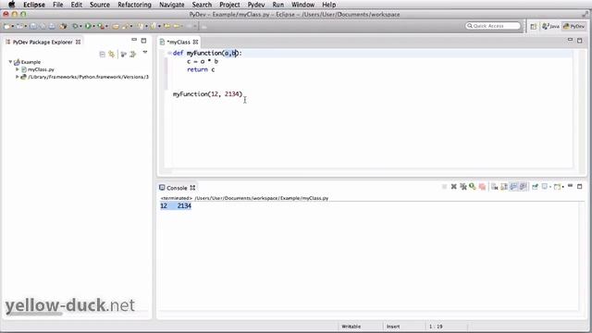Maximize the Package Explorer view
Viewport: 592px width, 333px height.
click(143, 40)
